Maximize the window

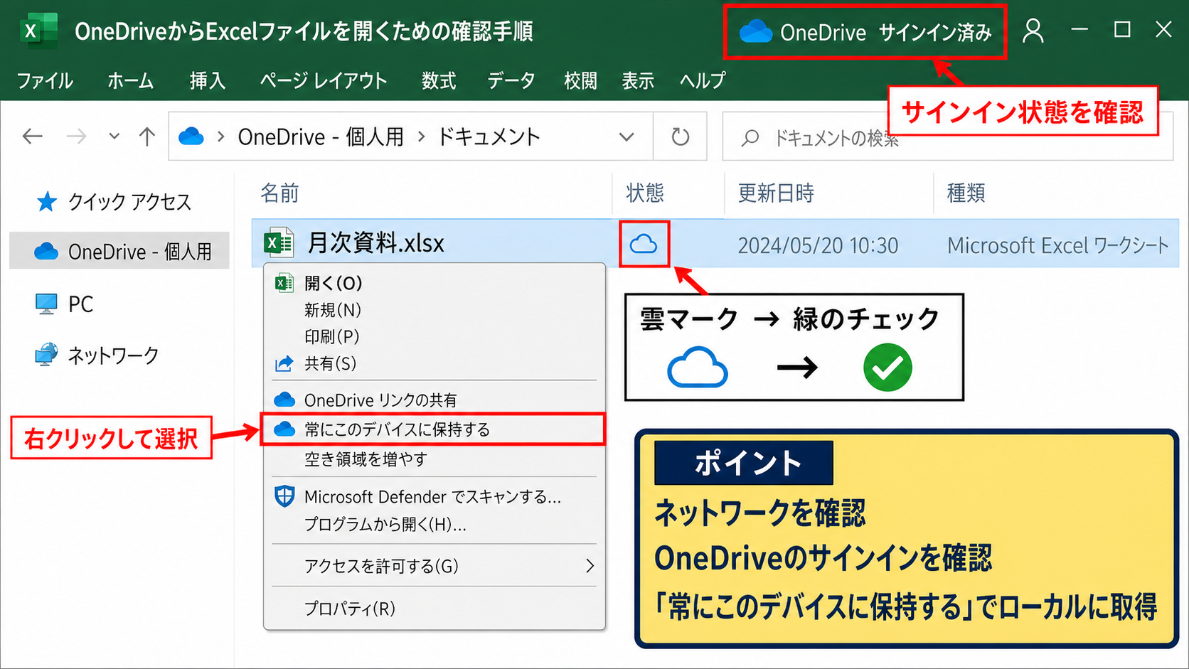click(1122, 29)
